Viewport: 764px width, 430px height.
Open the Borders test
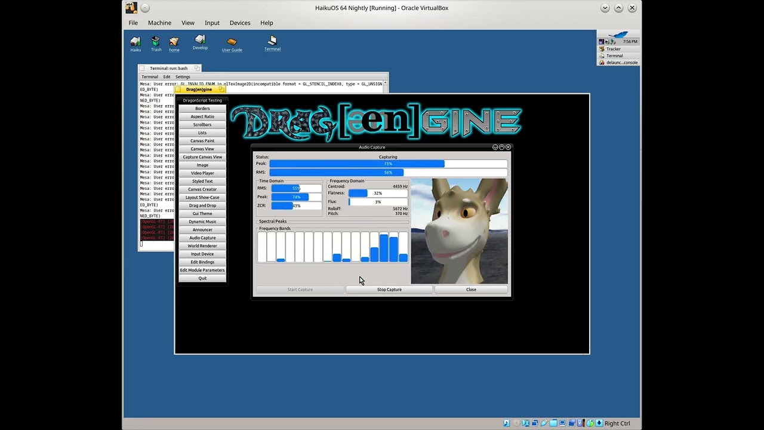[x=202, y=109]
